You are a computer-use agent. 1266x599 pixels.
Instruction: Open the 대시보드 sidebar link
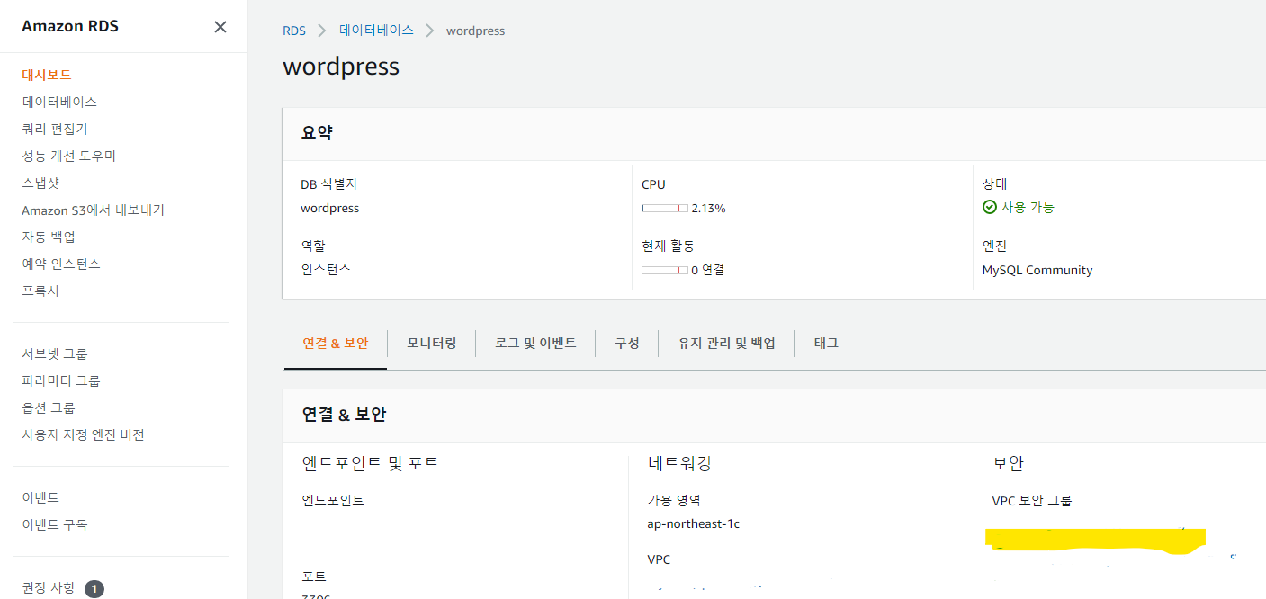[47, 75]
